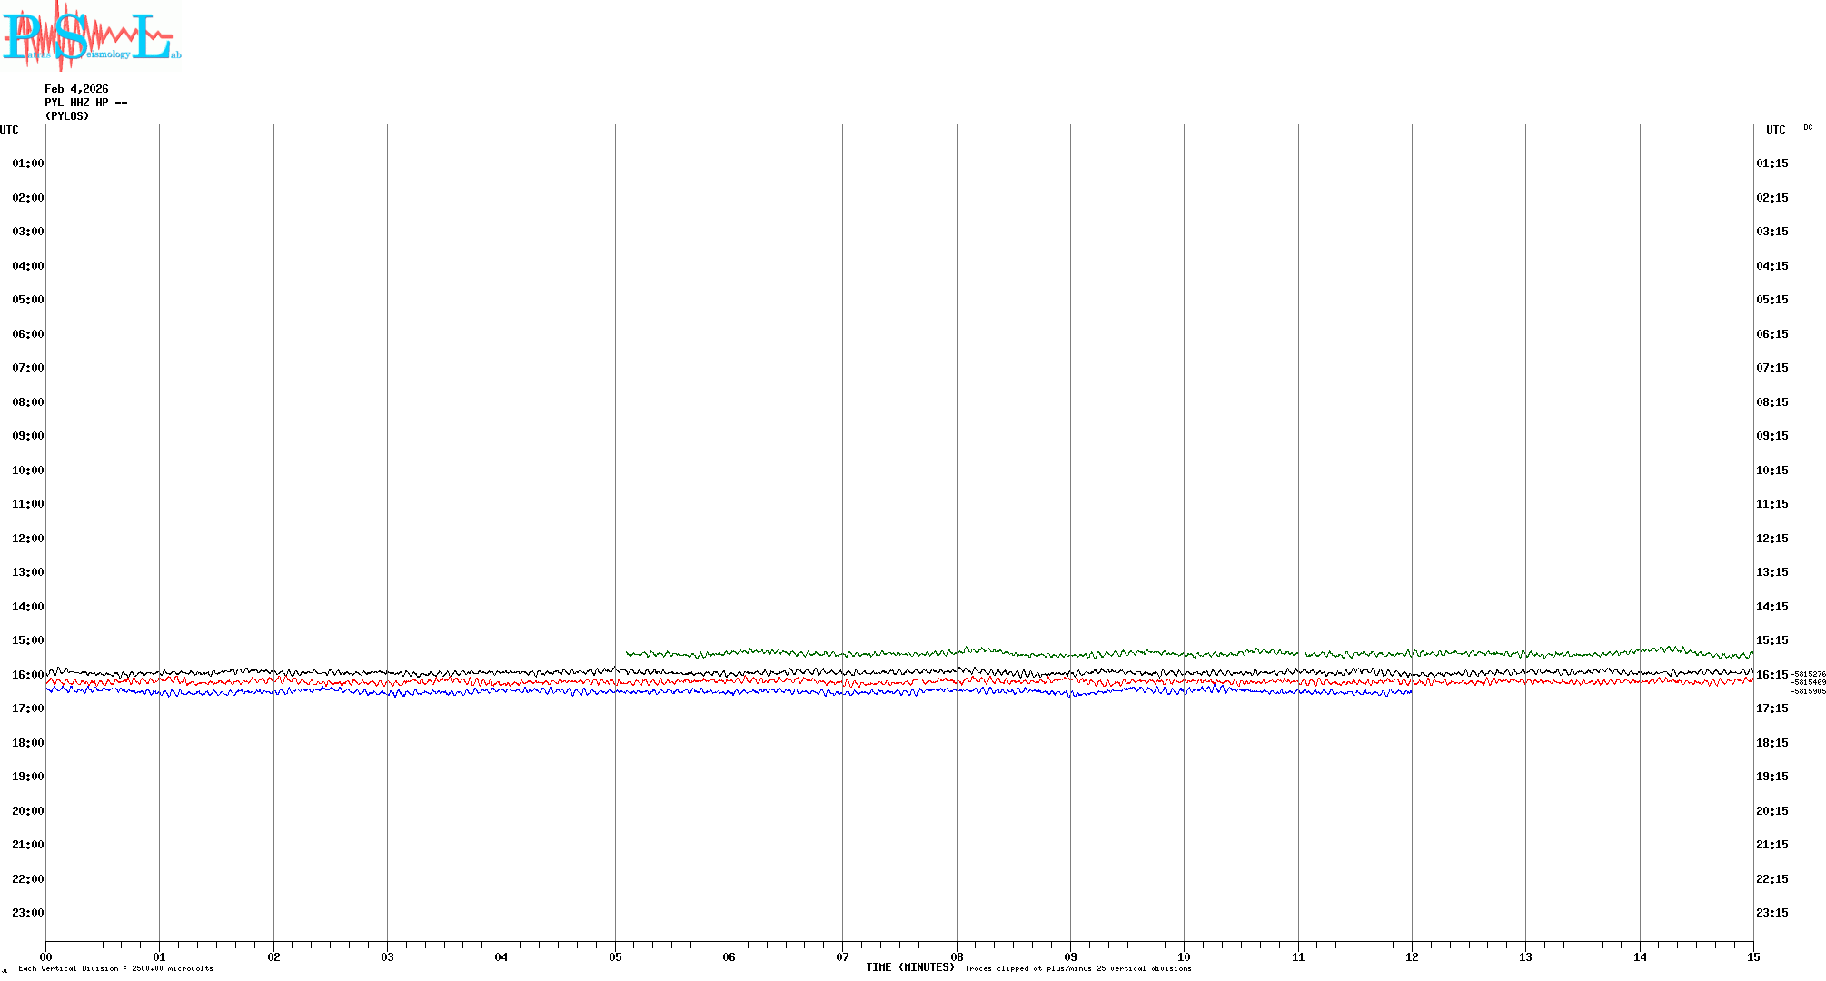This screenshot has height=981, width=1826.
Task: Click the PSL Seismology Lab logo
Action: (91, 35)
